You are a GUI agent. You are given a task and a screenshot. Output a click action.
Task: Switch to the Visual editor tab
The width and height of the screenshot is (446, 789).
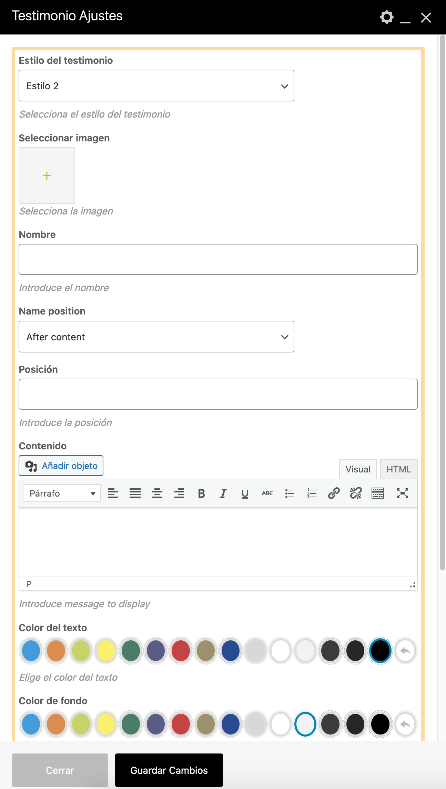tap(358, 469)
